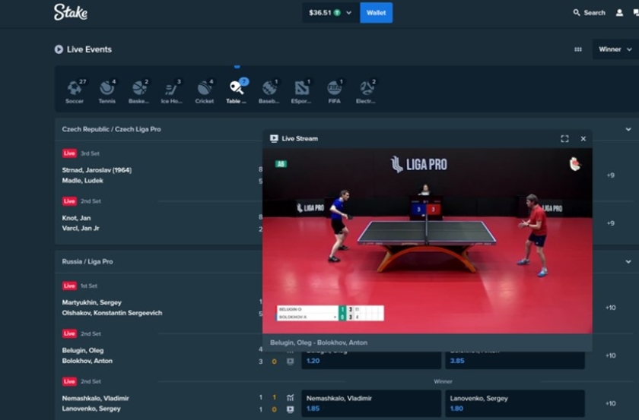639x420 pixels.
Task: Expand the $36.51 balance dropdown
Action: 330,13
